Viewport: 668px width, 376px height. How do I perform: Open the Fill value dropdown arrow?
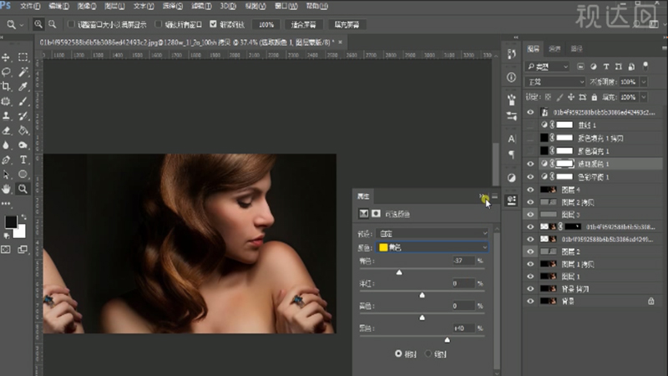tap(644, 97)
